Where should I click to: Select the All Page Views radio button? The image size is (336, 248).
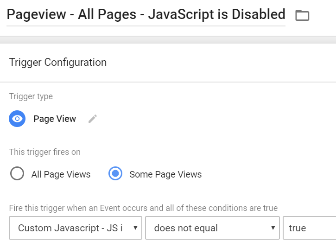17,174
